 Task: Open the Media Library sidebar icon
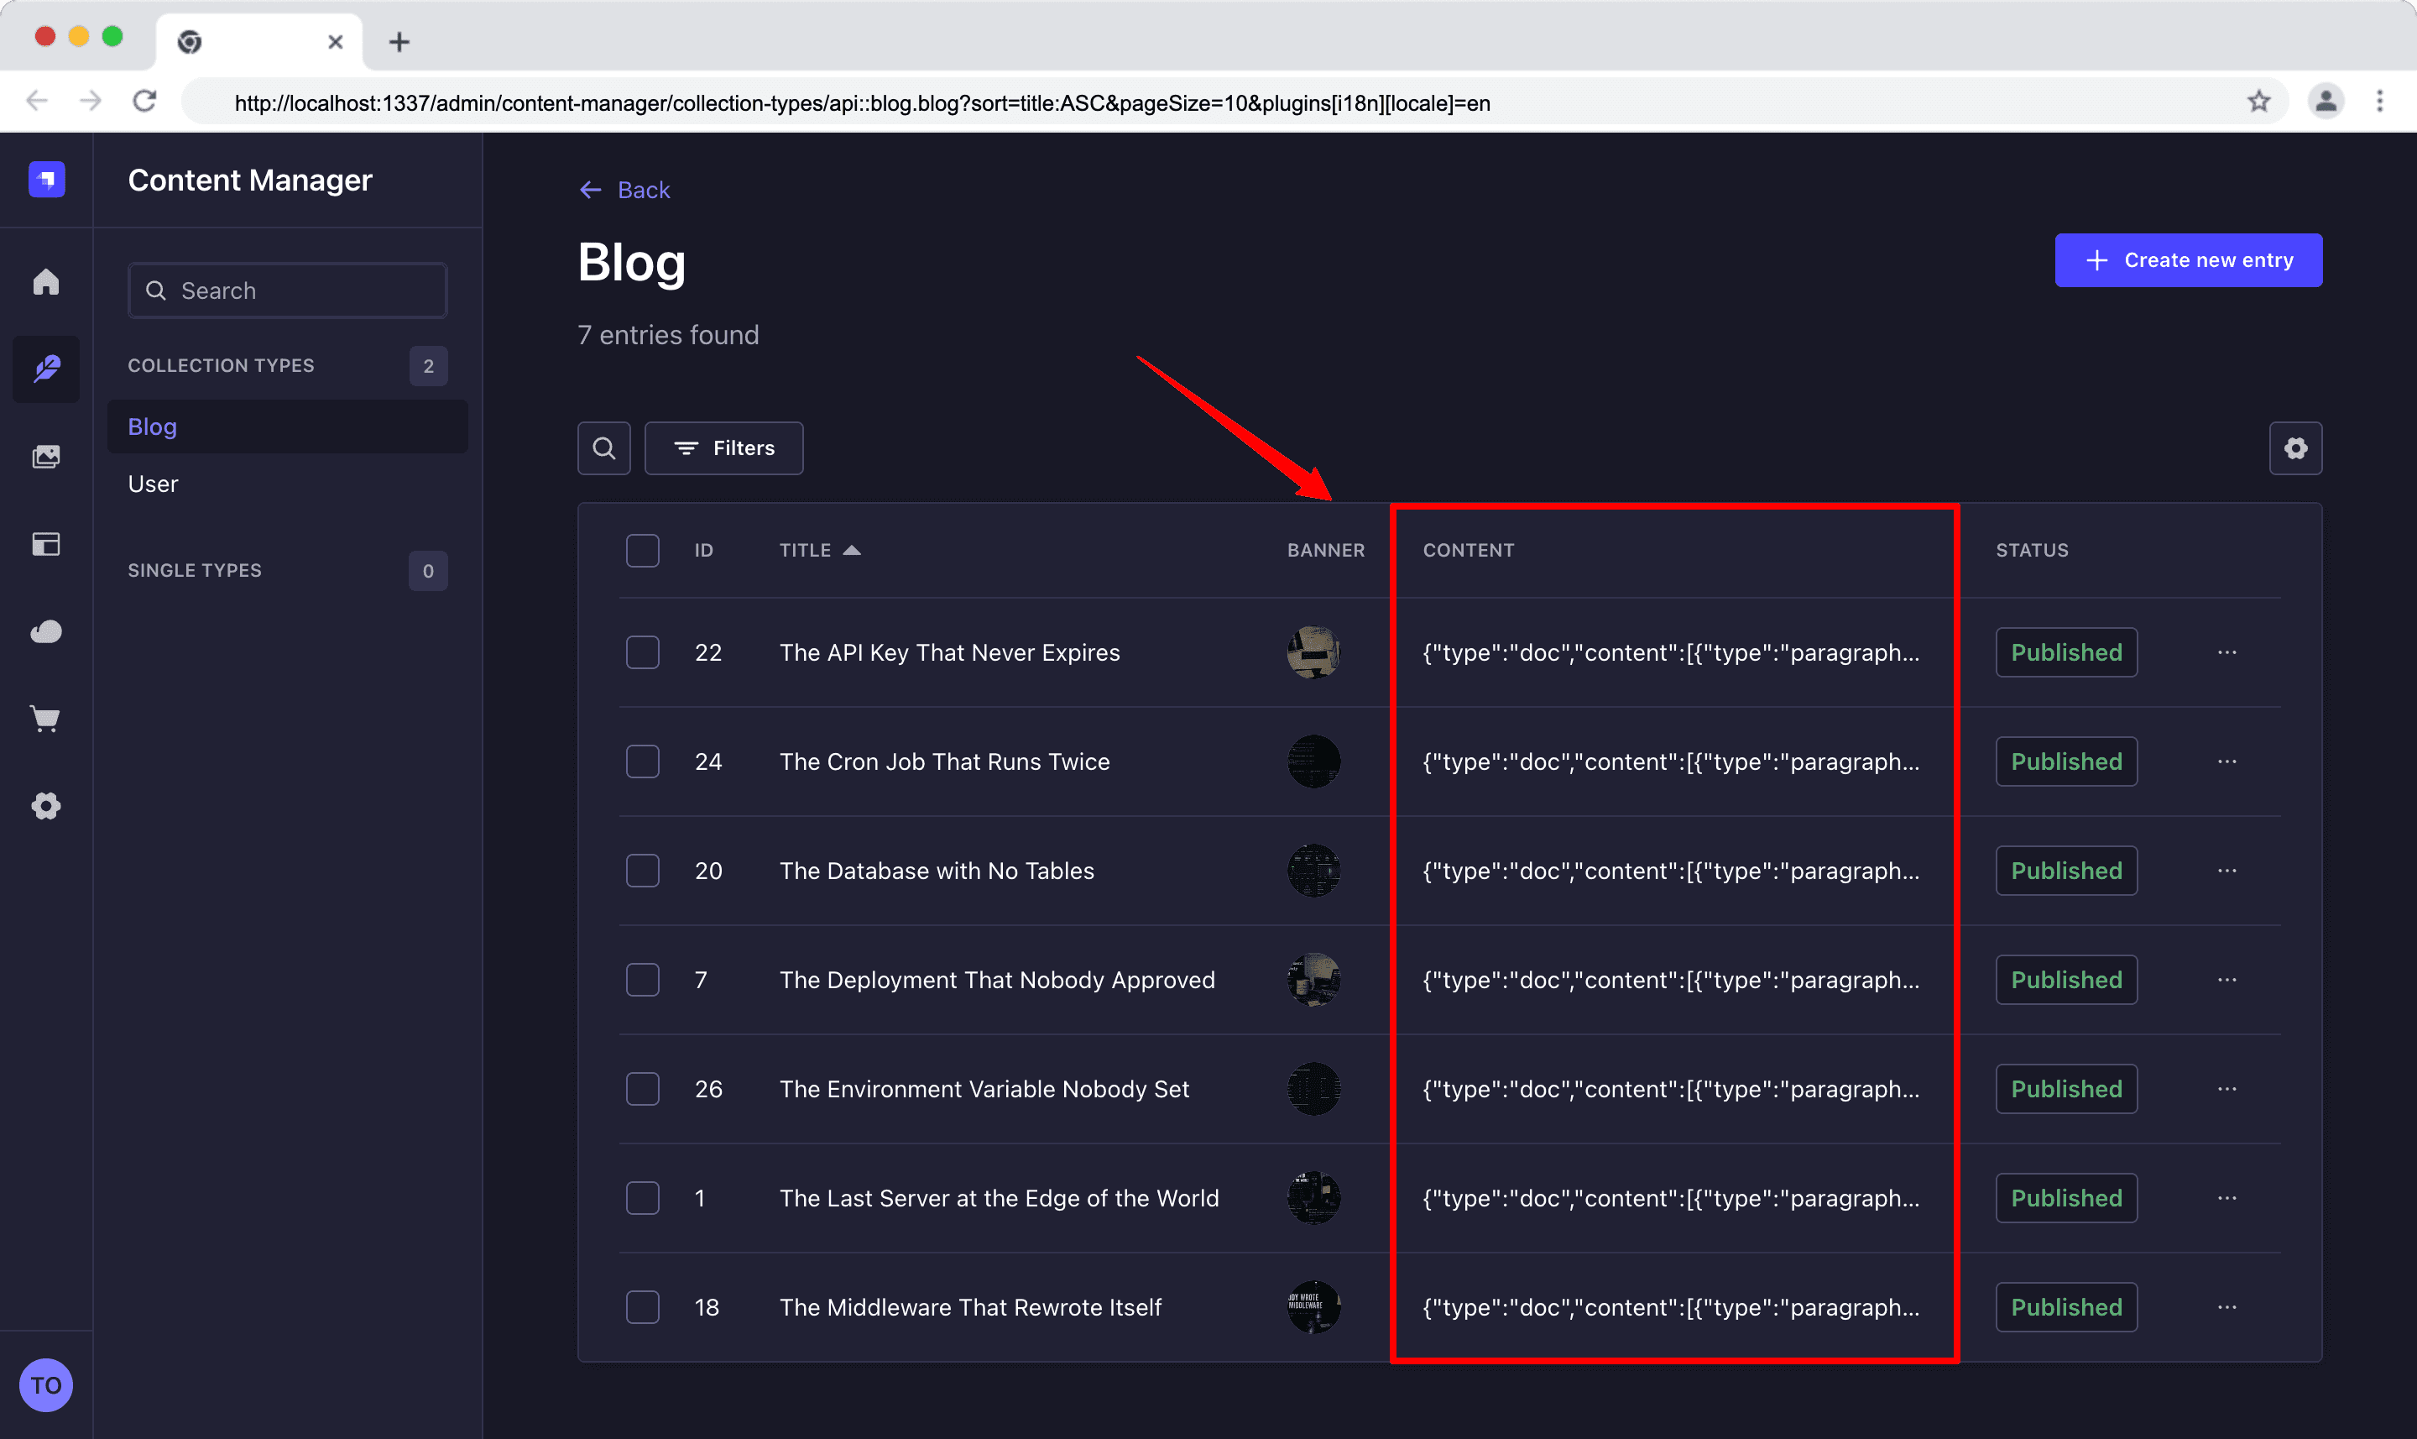pos(45,457)
